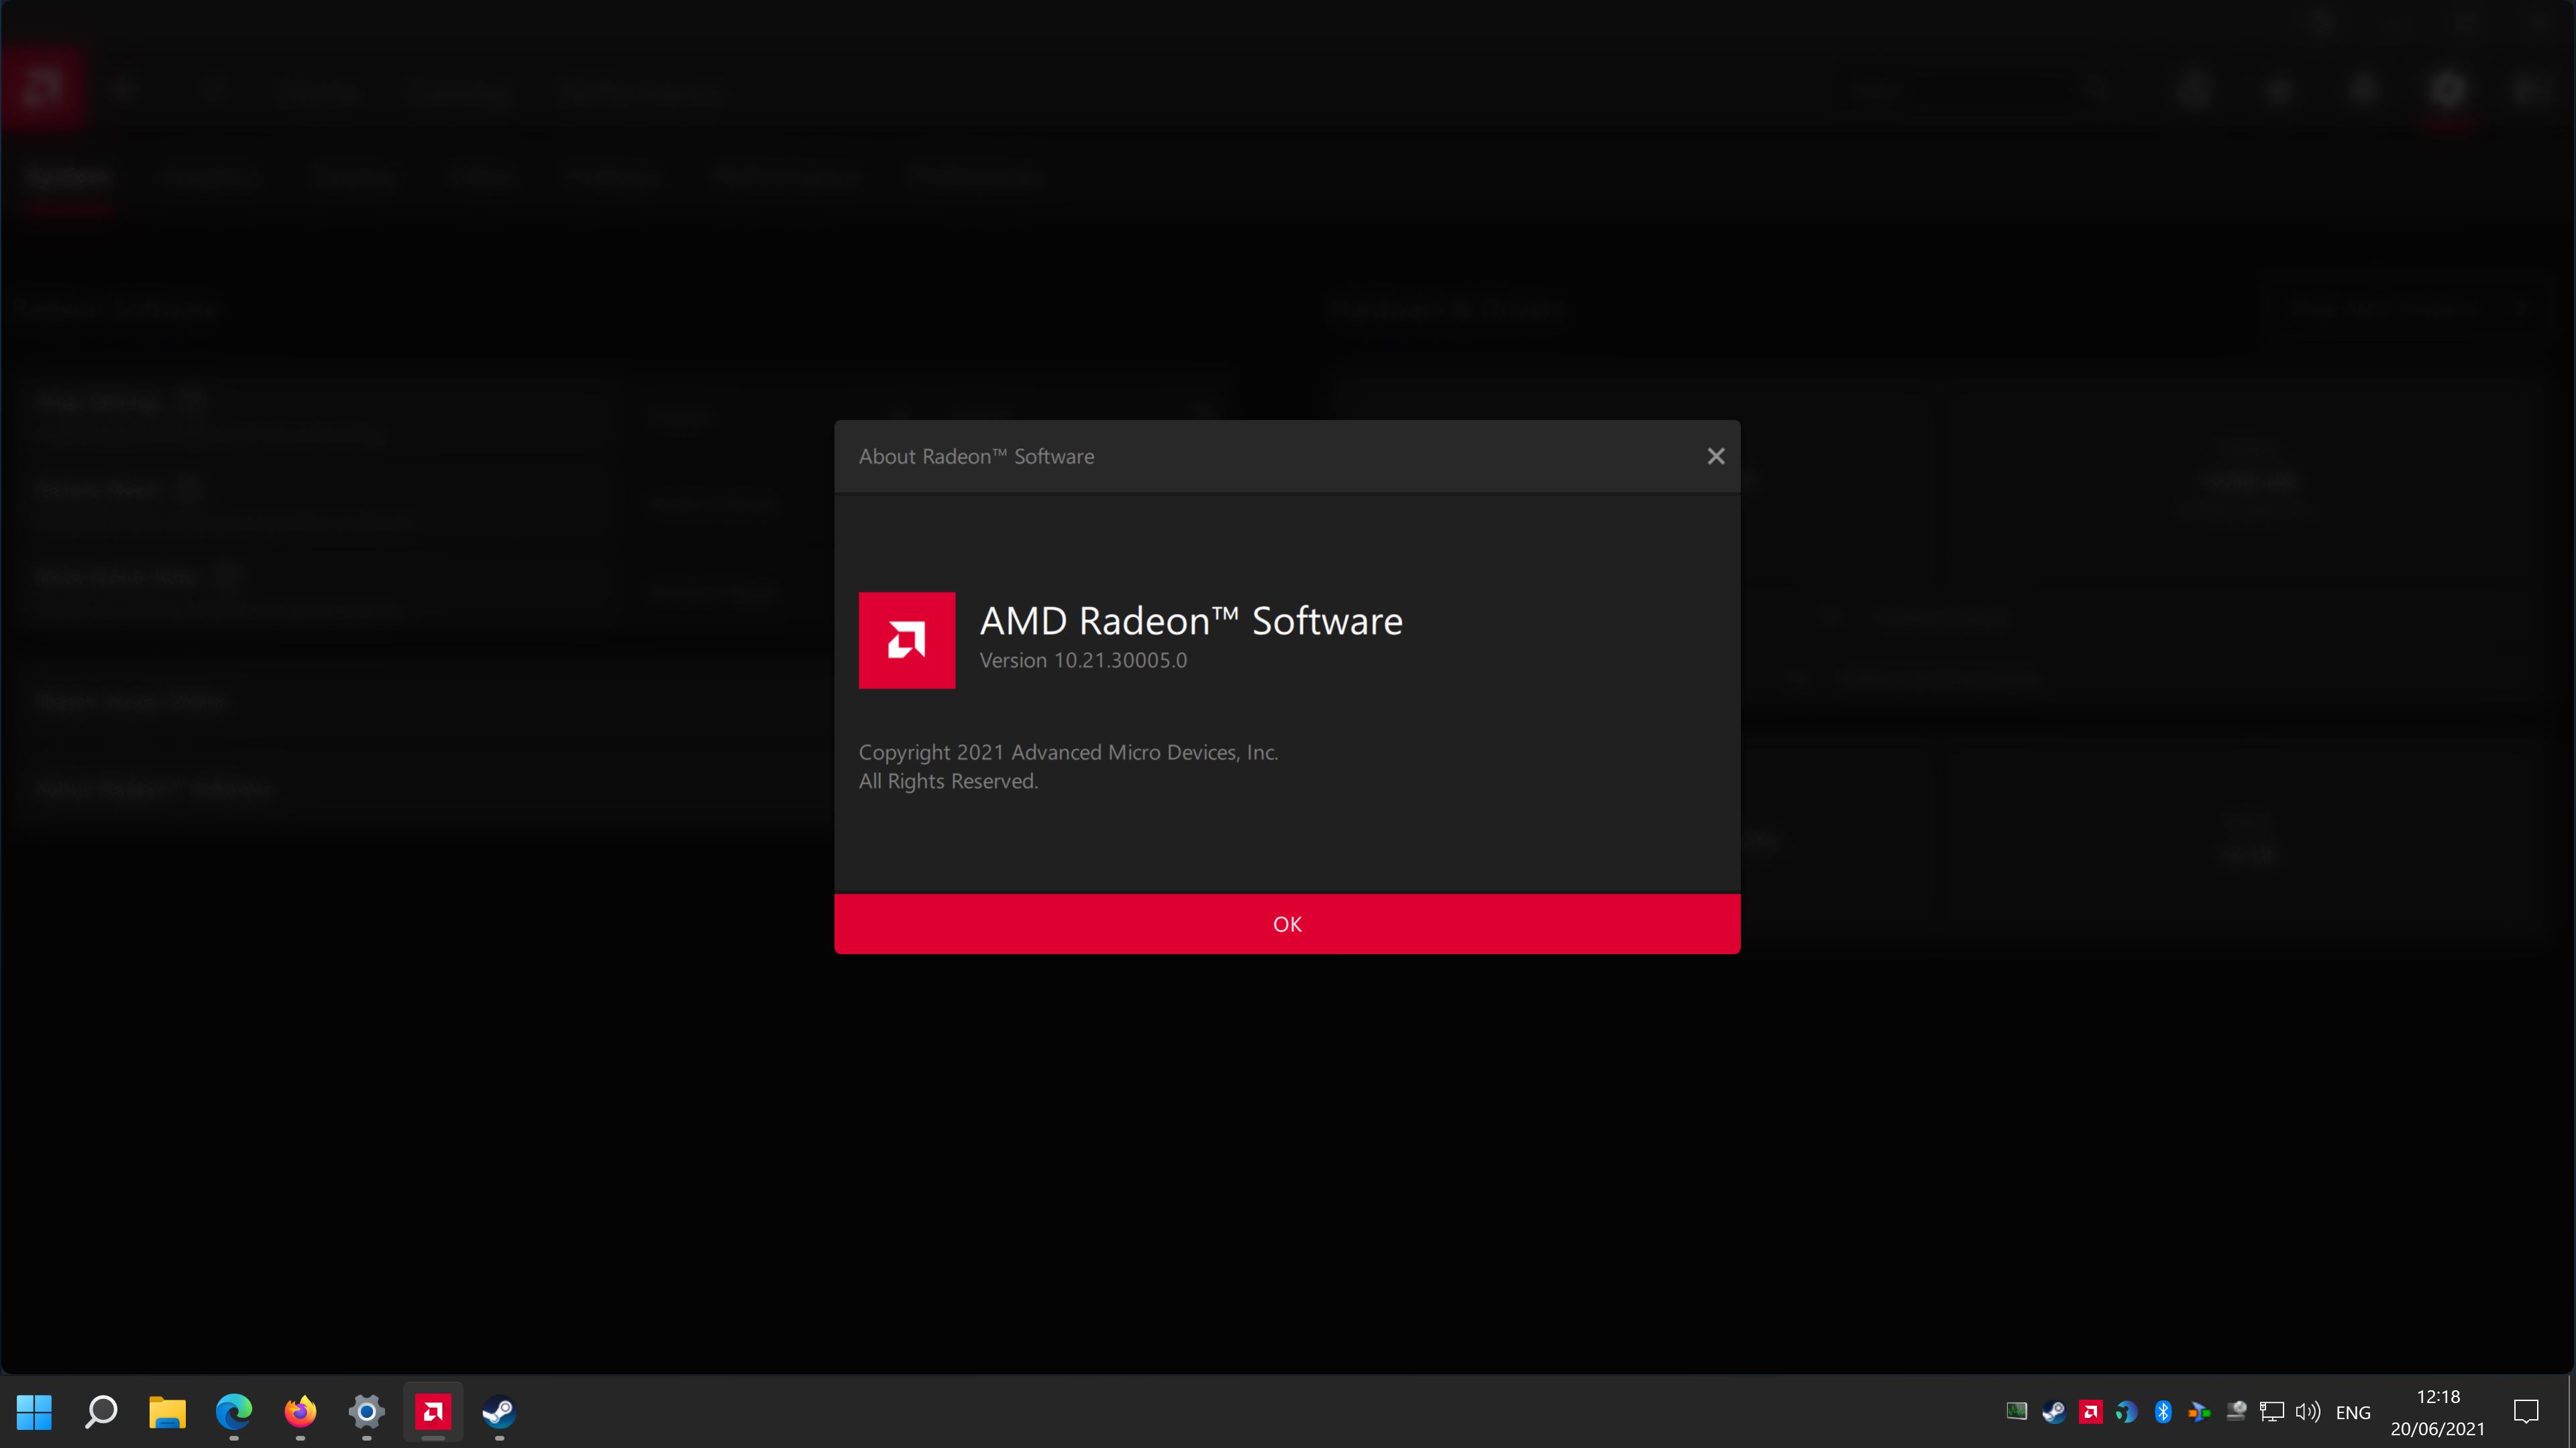Launch Microsoft Edge from taskbar
The width and height of the screenshot is (2576, 1448).
click(x=233, y=1411)
